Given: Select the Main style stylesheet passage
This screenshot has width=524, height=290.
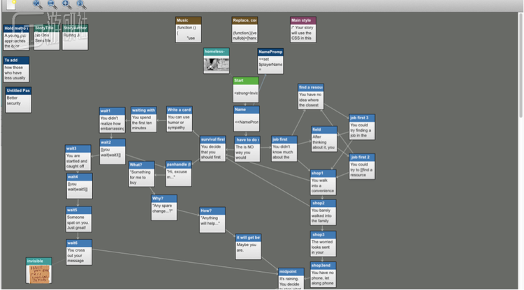Looking at the screenshot, I should click(x=303, y=30).
